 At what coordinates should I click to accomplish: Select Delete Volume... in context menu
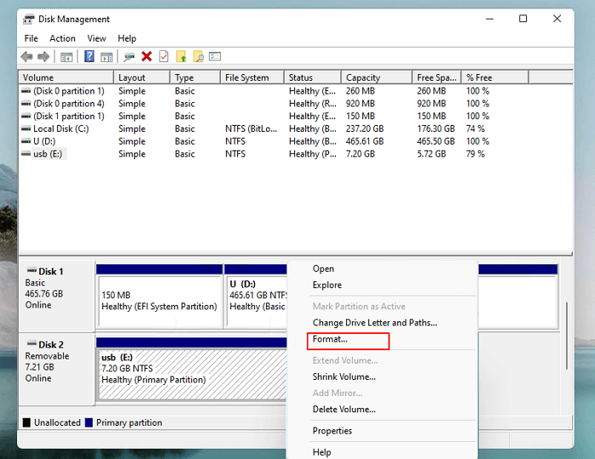(343, 410)
